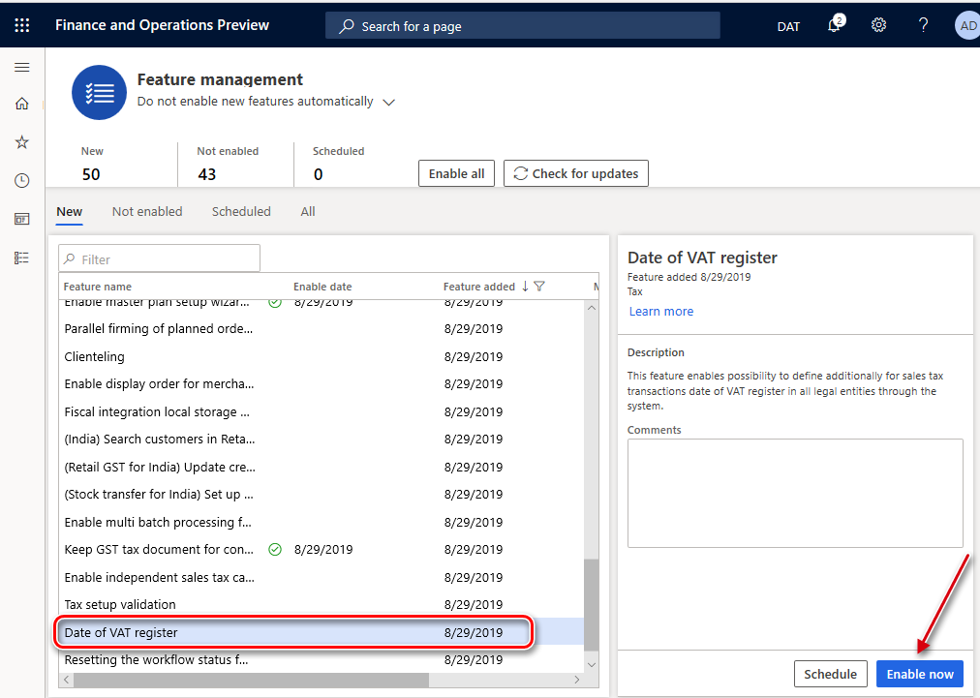The height and width of the screenshot is (698, 980).
Task: Click the vertical scrollbar up arrow
Action: pos(592,308)
